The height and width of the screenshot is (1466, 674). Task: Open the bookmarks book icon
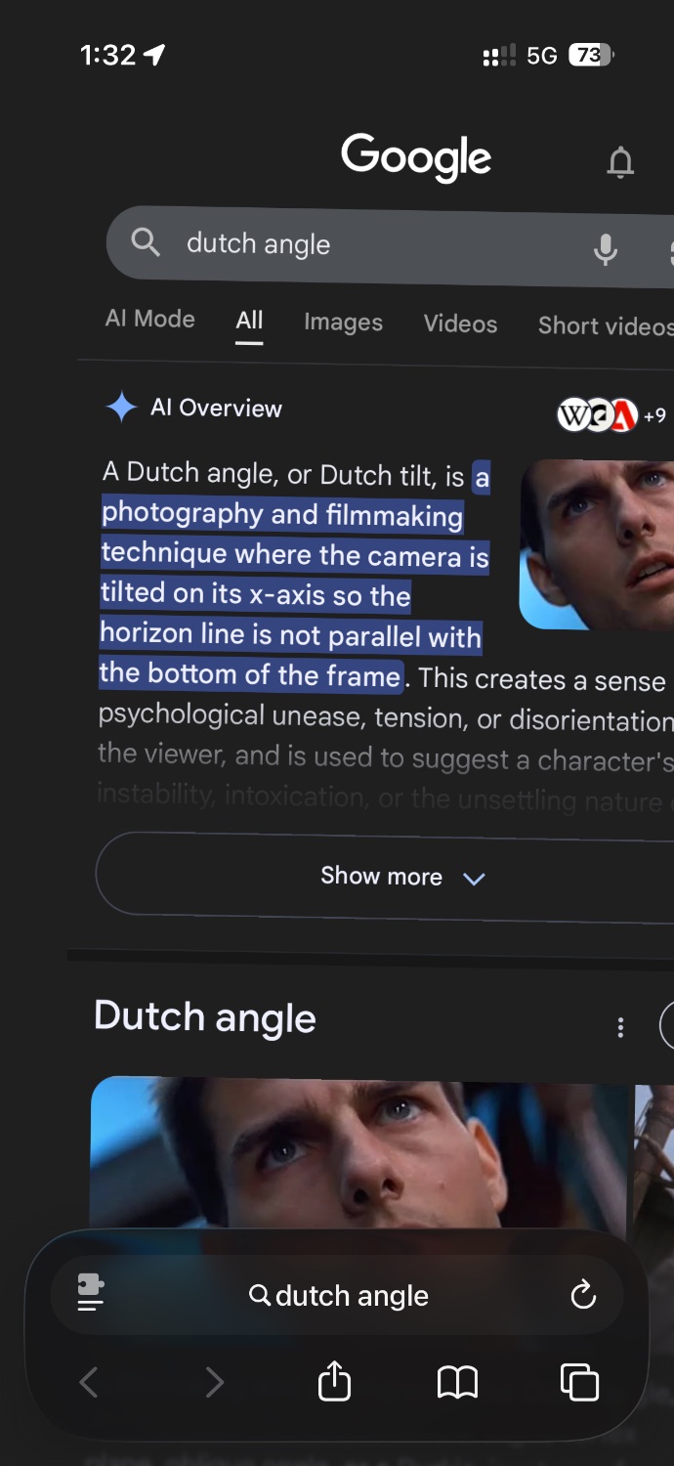457,1382
